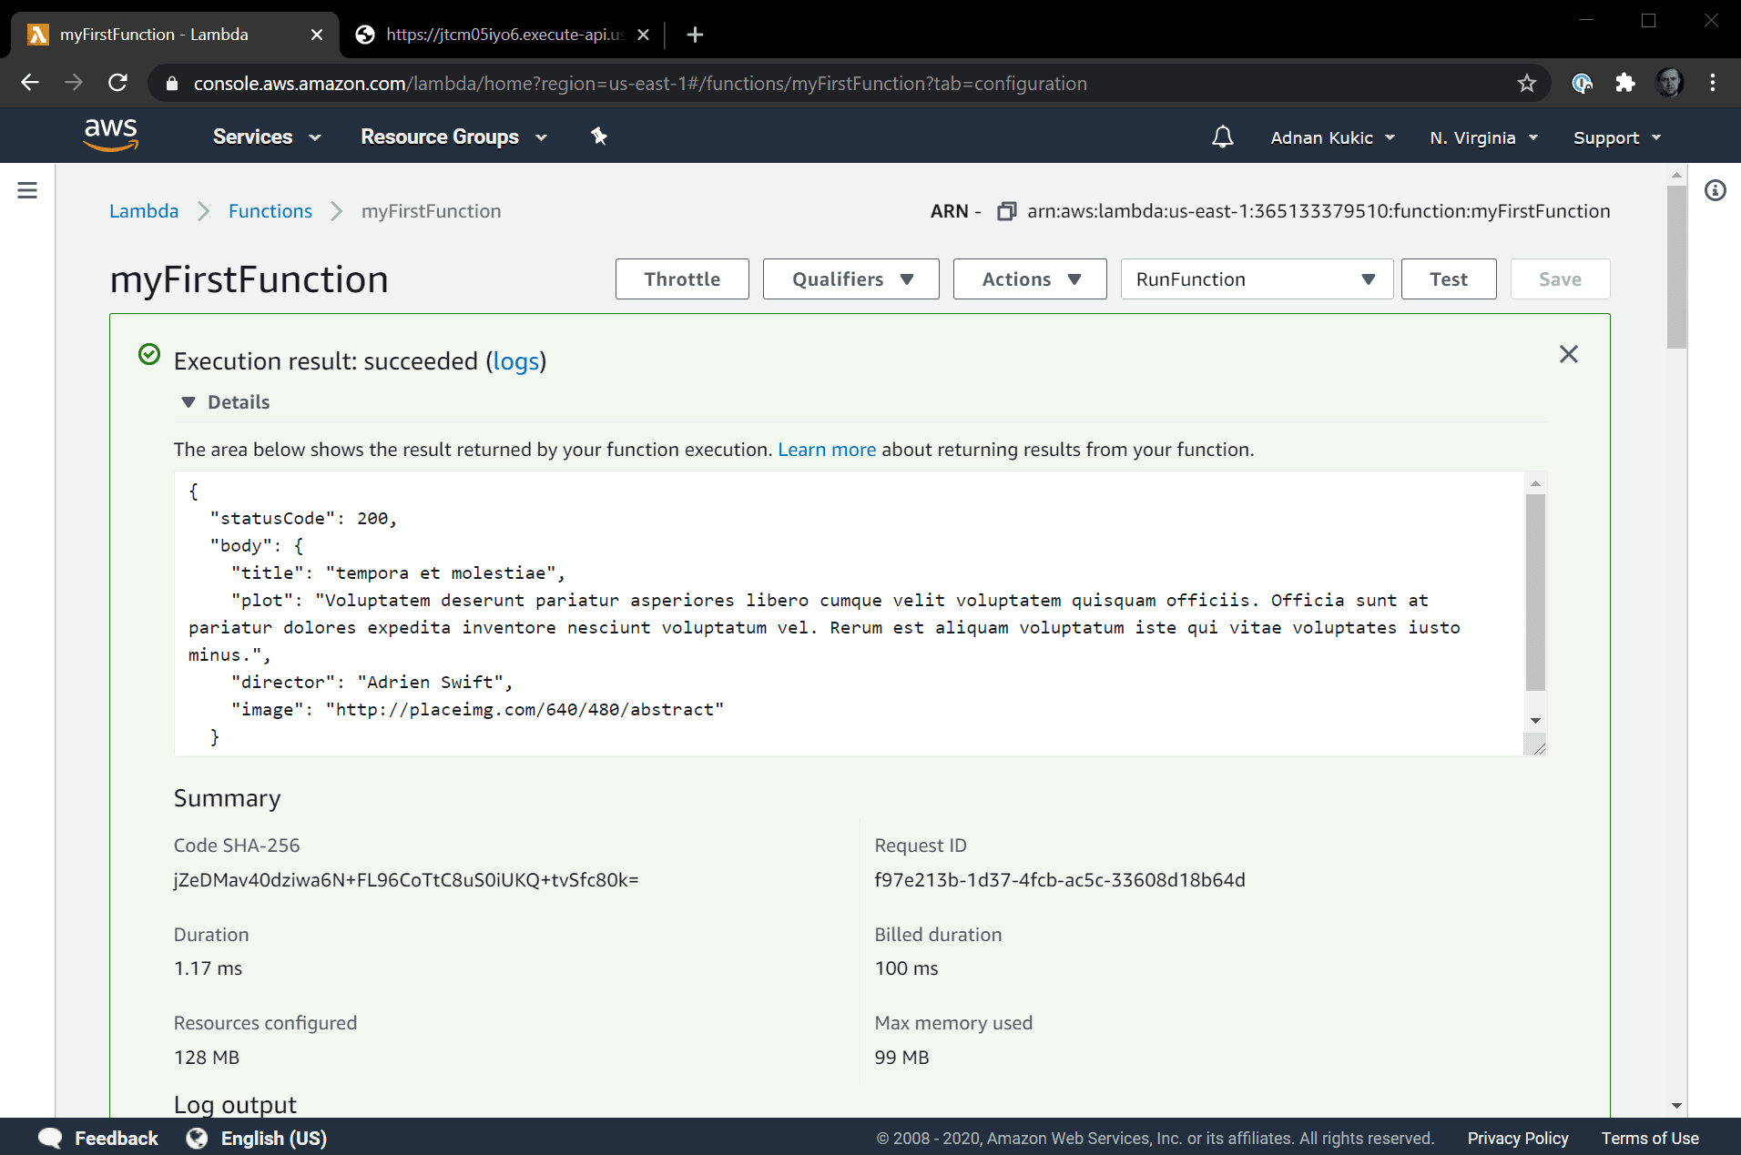Open the Services menu
1741x1155 pixels.
[x=266, y=137]
